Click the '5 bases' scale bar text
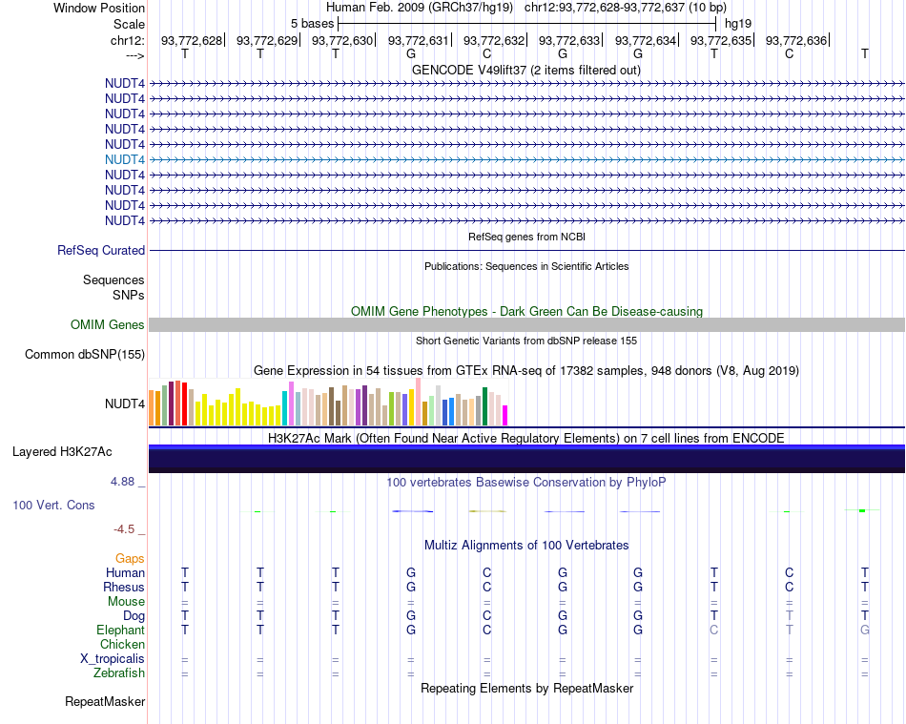906x724 pixels. tap(312, 24)
